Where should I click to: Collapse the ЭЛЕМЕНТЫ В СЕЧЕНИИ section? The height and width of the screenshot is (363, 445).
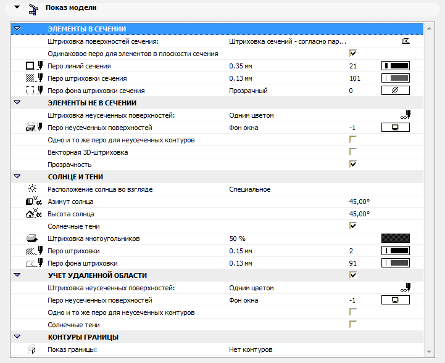(x=17, y=28)
